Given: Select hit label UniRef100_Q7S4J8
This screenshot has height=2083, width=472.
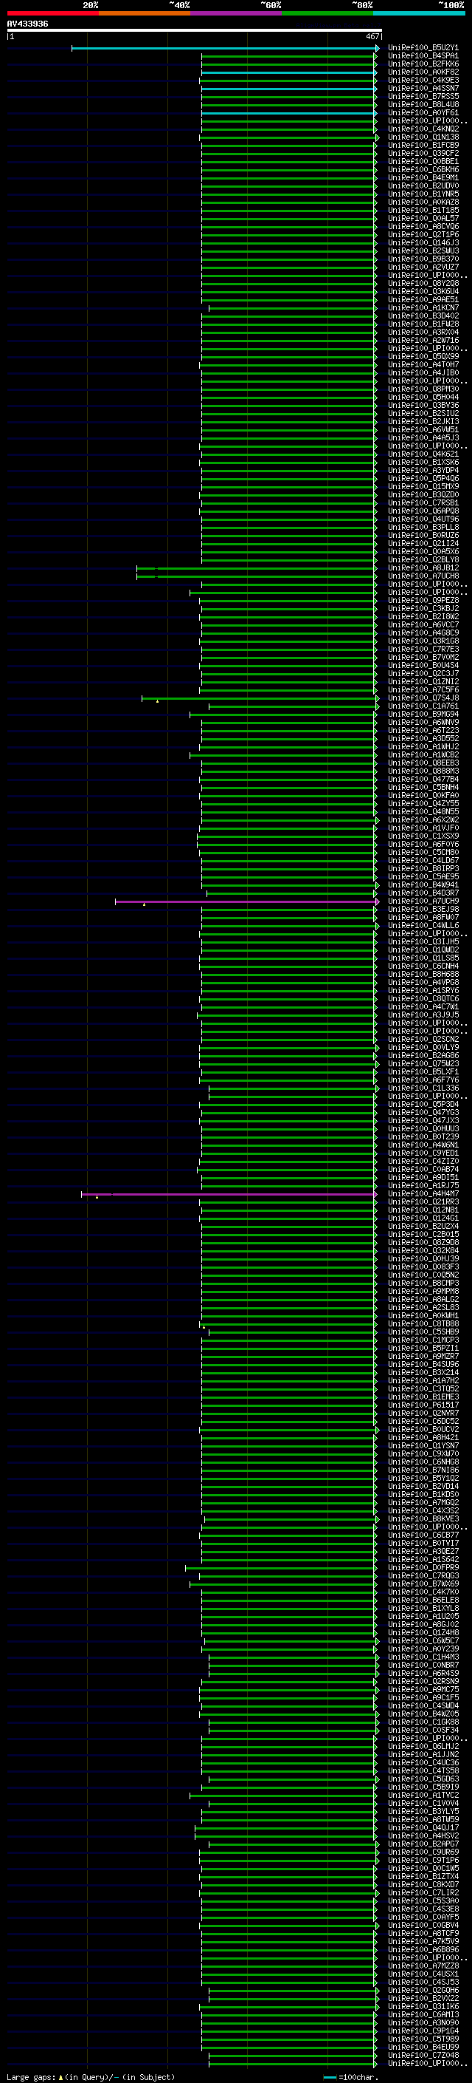Looking at the screenshot, I should click(423, 699).
